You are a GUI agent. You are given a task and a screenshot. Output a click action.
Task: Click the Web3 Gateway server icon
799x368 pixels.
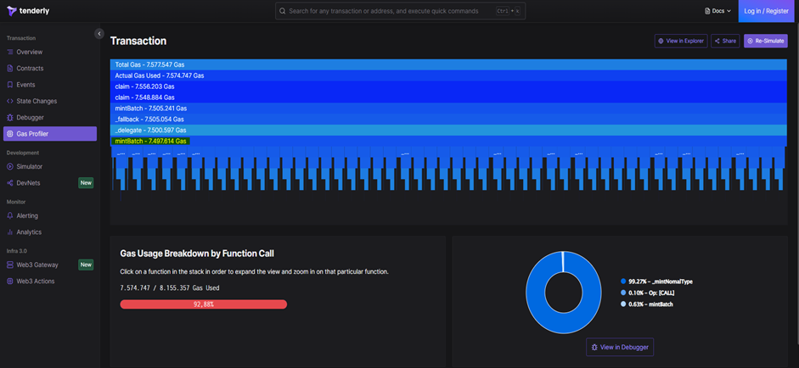click(10, 265)
